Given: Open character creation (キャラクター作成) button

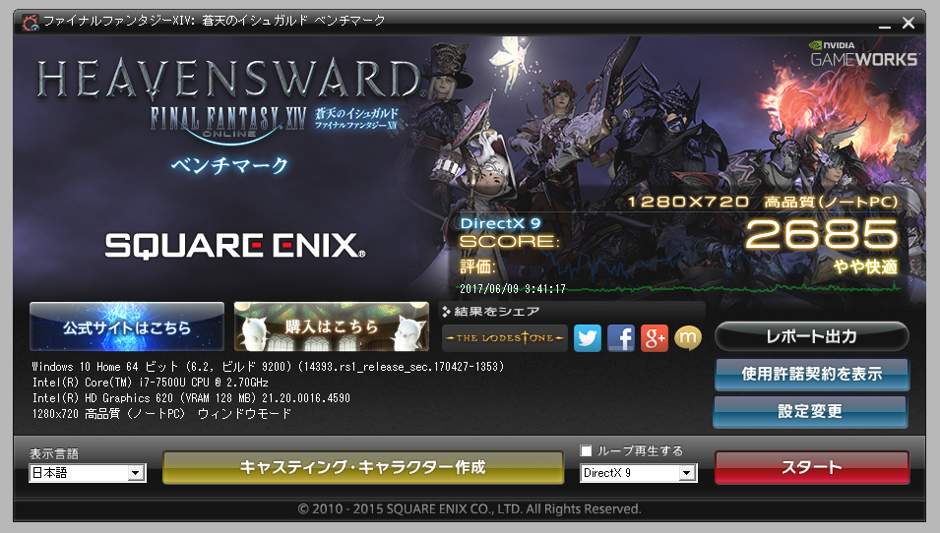Looking at the screenshot, I should 363,467.
